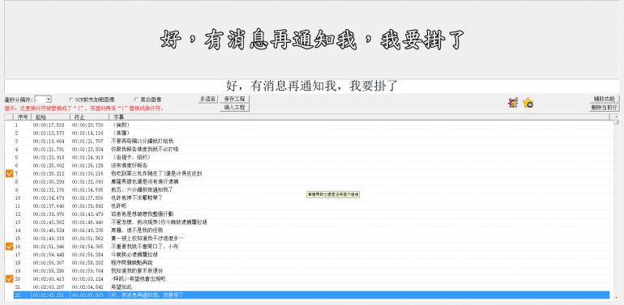Click the 多语言 button

pos(207,99)
